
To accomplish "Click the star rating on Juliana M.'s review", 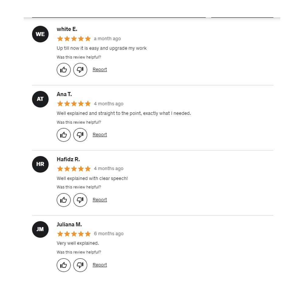I will click(x=74, y=234).
